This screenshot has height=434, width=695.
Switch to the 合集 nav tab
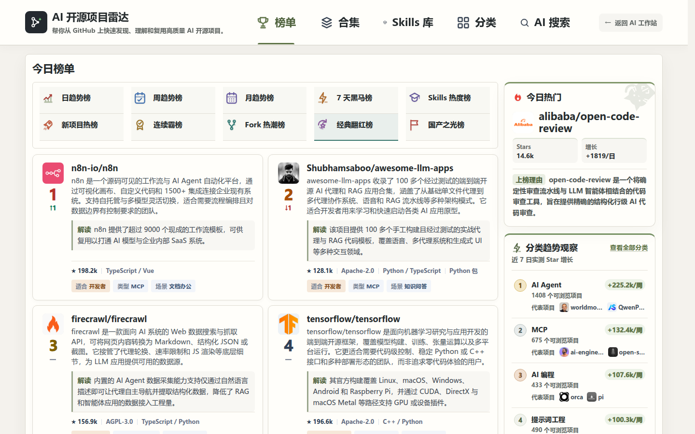tap(340, 23)
